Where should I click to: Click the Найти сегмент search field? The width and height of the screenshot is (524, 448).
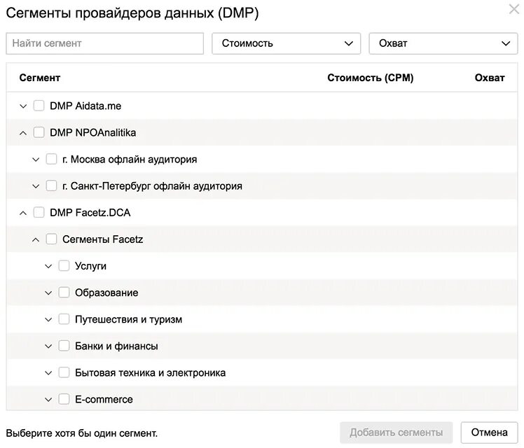coord(104,43)
